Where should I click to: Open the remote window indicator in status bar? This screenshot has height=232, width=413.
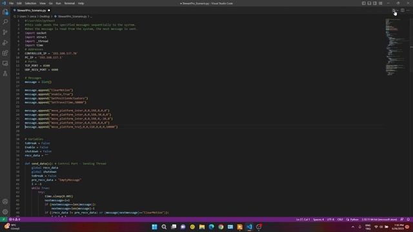(x=3, y=219)
